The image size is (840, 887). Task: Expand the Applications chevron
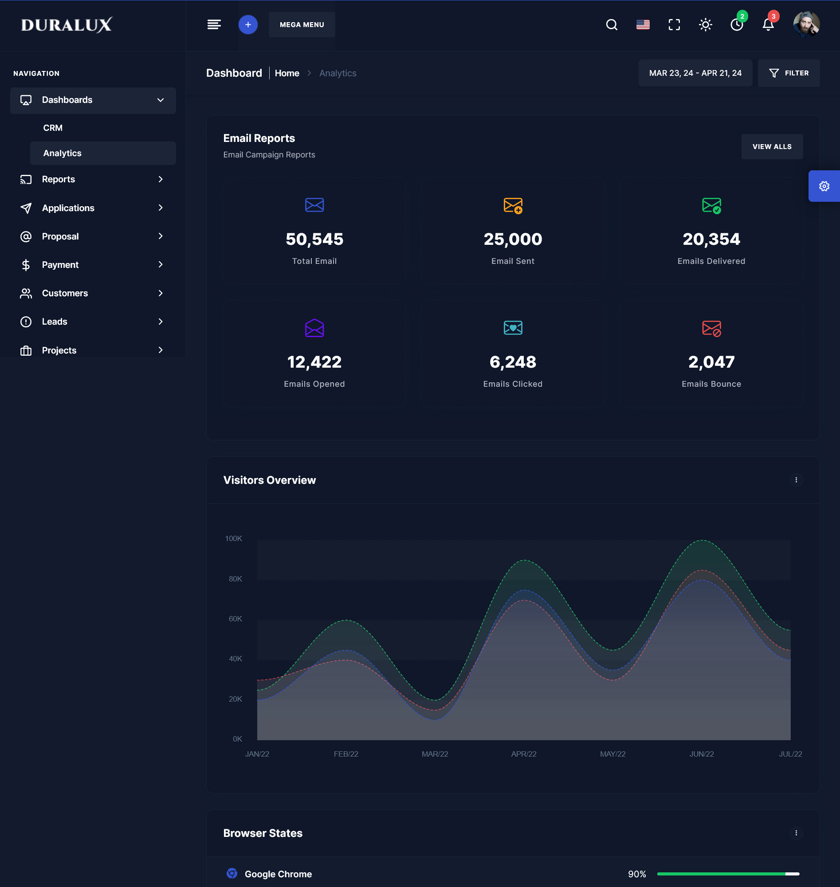click(x=161, y=208)
